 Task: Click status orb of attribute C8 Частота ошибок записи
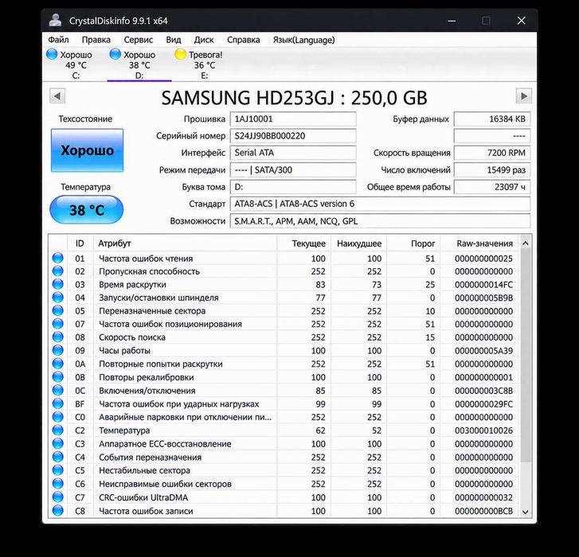[57, 511]
